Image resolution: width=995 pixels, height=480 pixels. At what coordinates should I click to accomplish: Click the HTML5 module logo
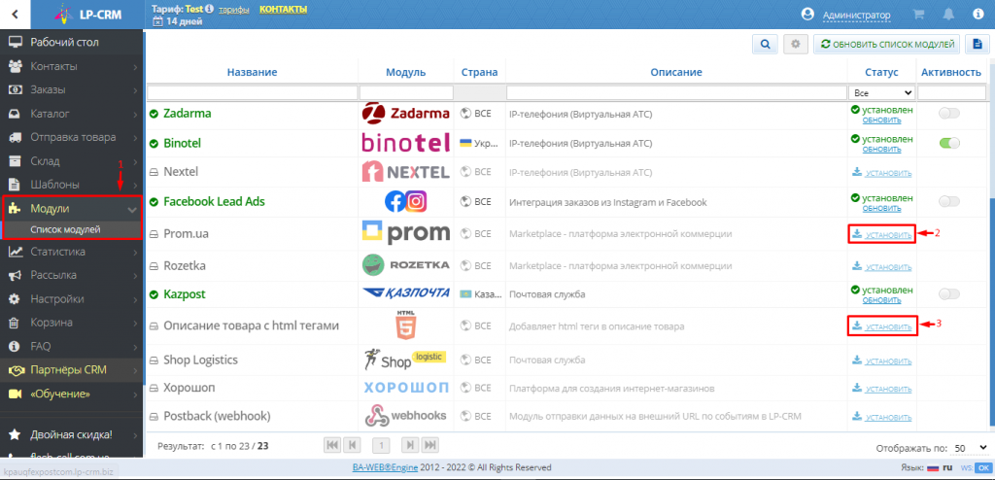coord(405,326)
